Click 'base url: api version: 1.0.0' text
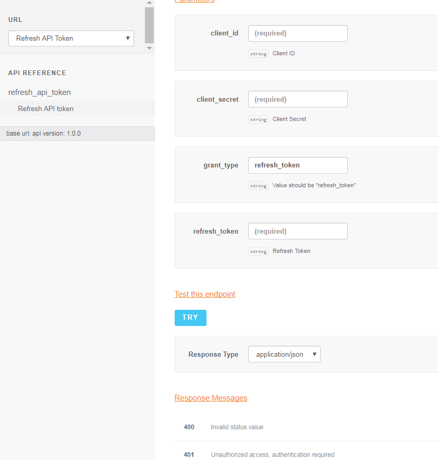The image size is (438, 460). coord(43,134)
